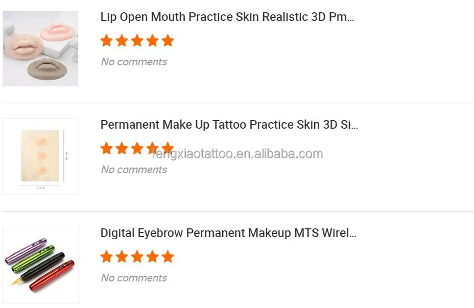Click the second star under Permanent Make Up Tattoo product

pos(122,149)
